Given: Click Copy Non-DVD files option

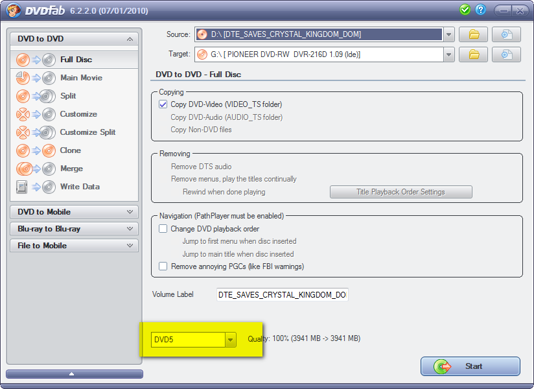Looking at the screenshot, I should (201, 130).
